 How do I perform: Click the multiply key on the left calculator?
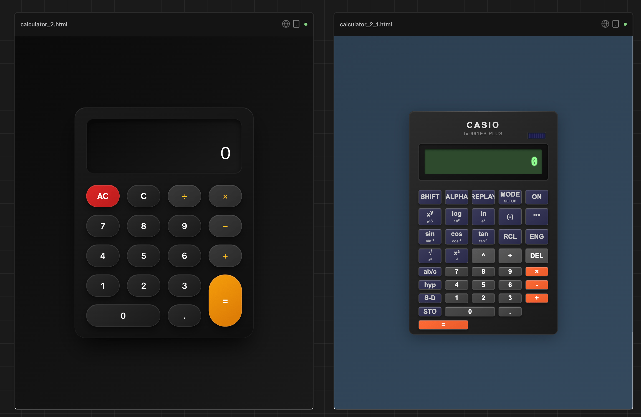click(x=225, y=196)
